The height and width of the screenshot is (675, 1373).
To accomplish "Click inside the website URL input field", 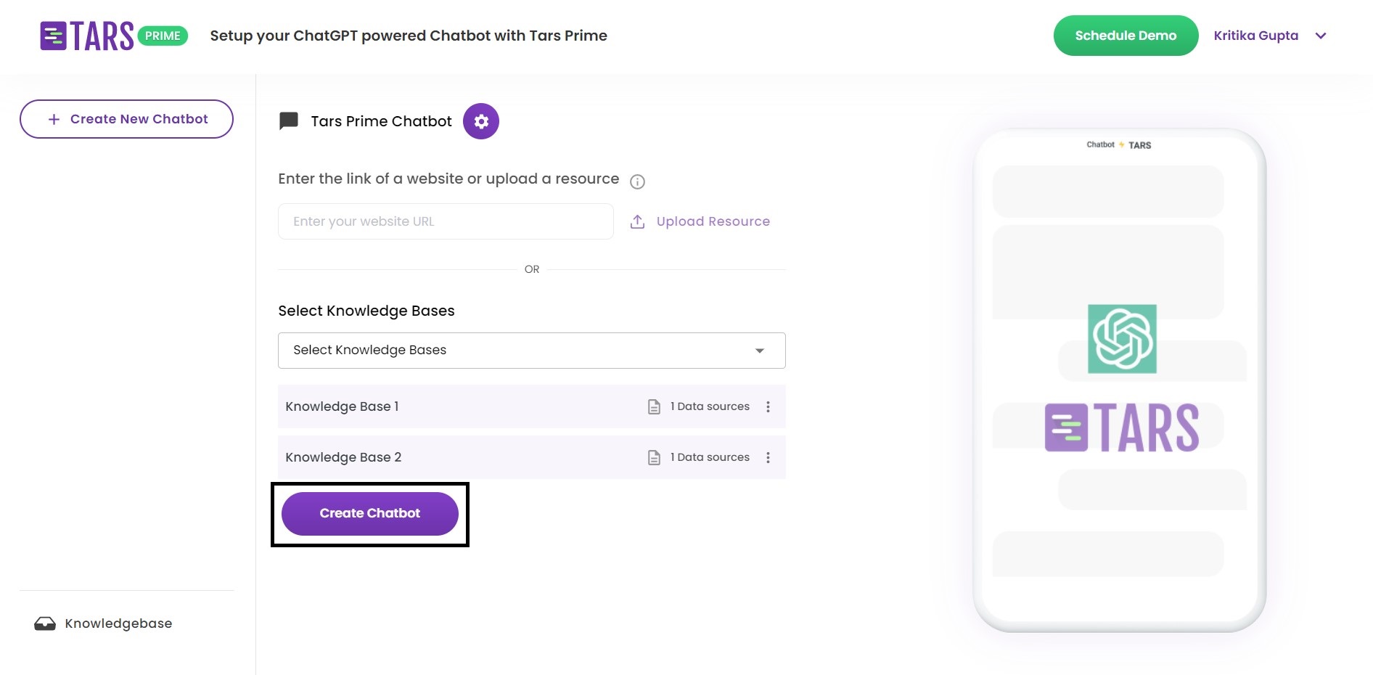I will pos(445,221).
